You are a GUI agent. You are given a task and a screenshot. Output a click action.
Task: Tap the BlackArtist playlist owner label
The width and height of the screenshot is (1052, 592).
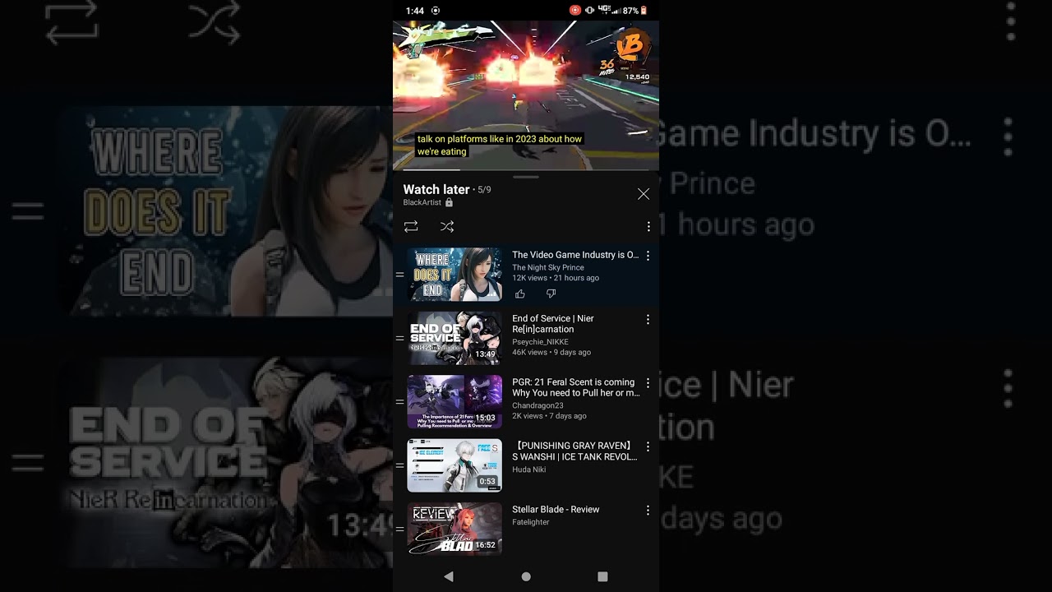(422, 202)
